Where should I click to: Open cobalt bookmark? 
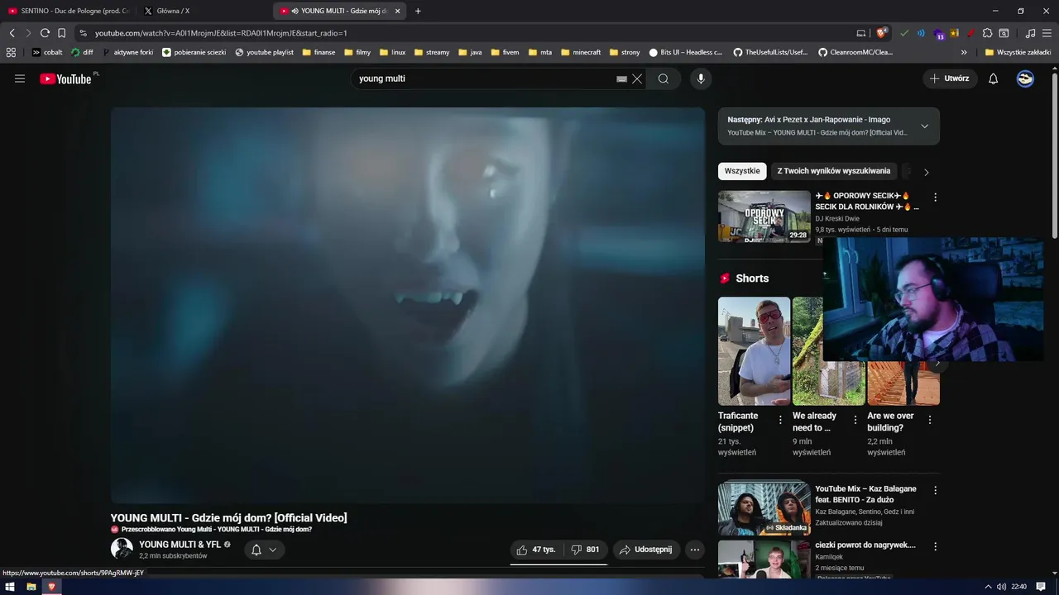coord(47,52)
